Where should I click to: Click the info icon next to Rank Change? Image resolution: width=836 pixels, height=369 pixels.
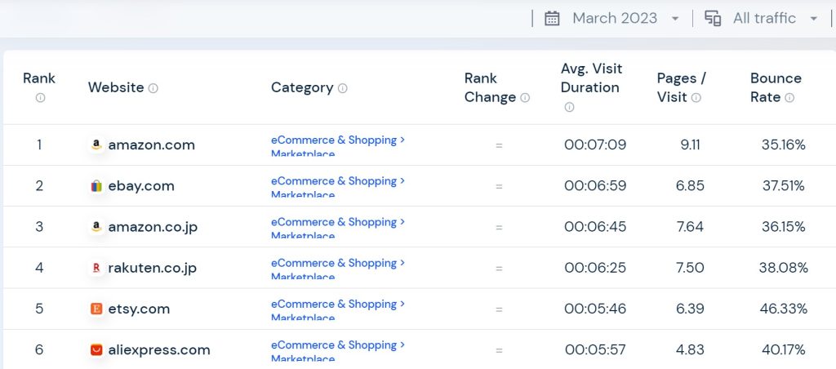[x=525, y=98]
